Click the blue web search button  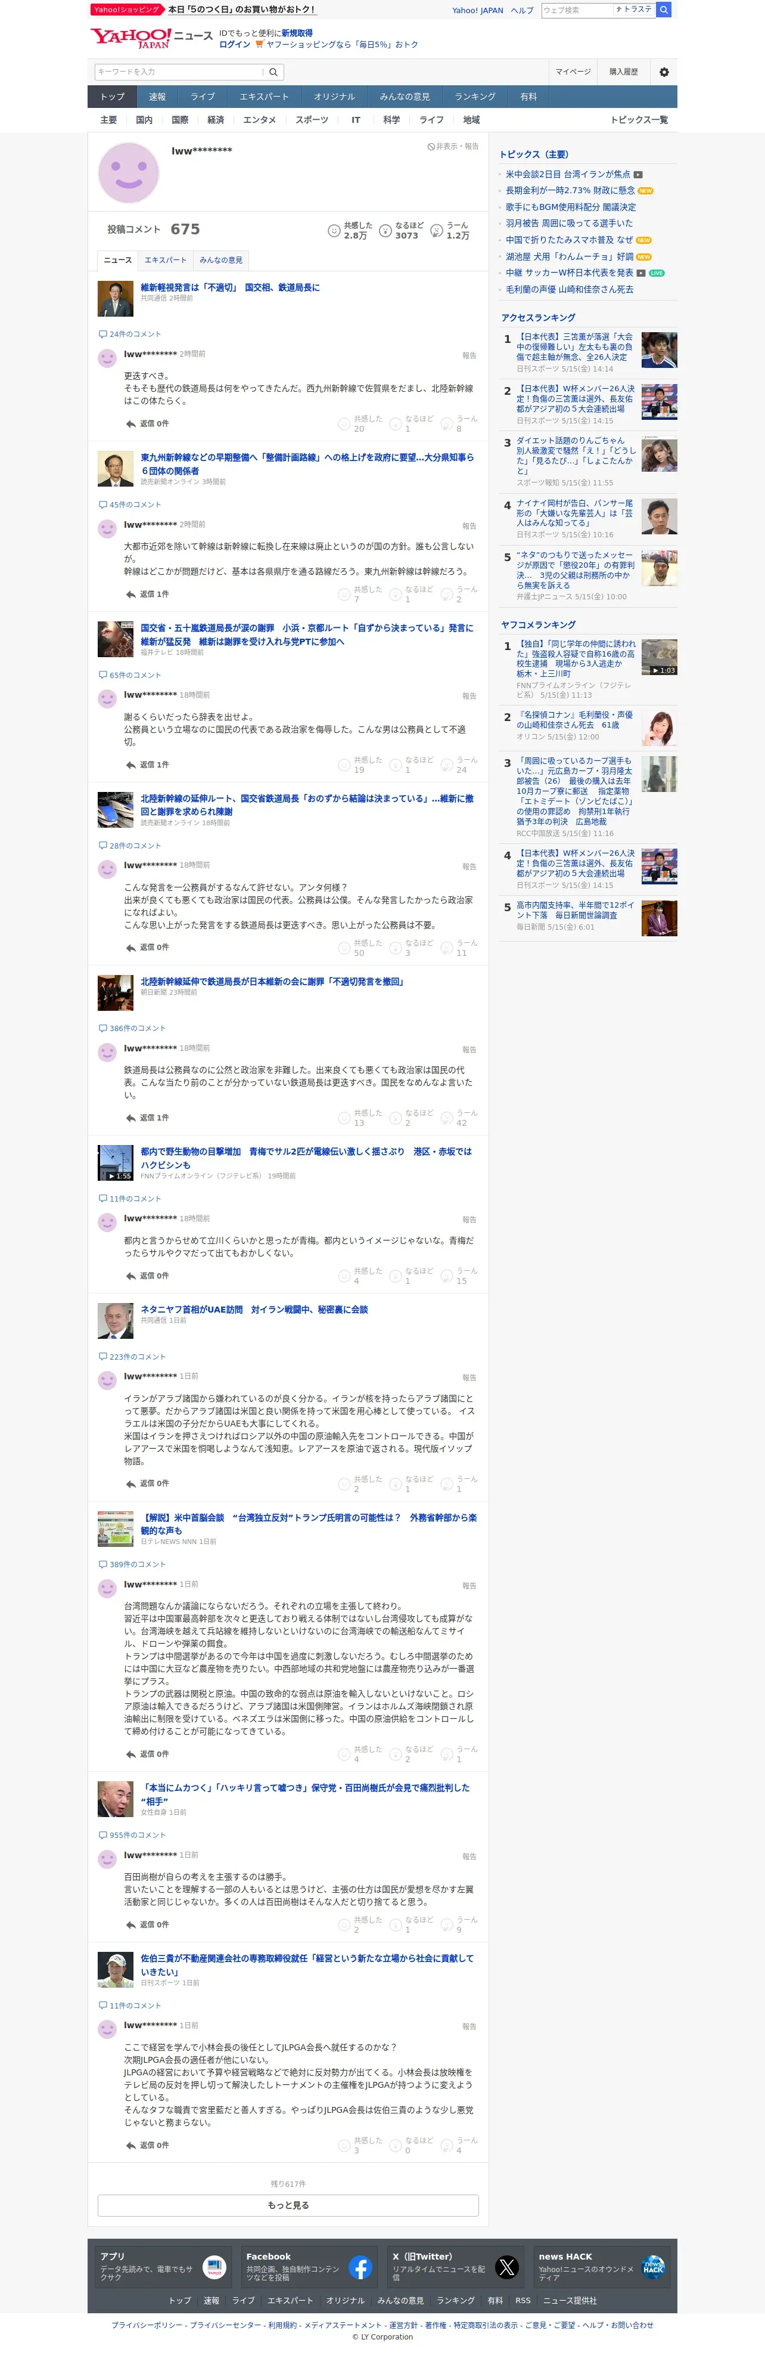tap(664, 10)
